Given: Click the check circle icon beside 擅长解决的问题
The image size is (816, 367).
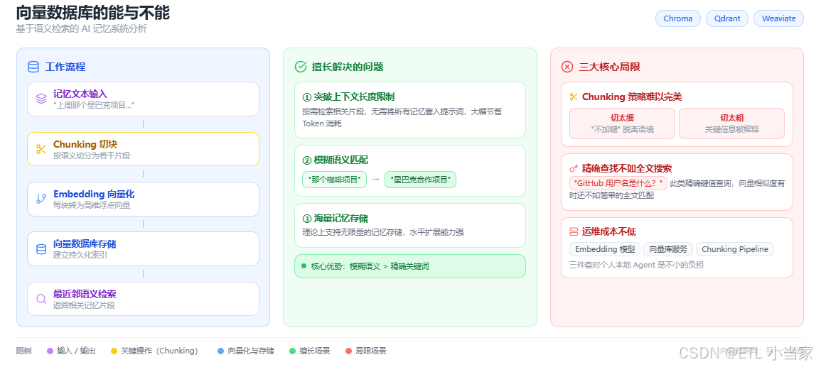Looking at the screenshot, I should point(300,67).
